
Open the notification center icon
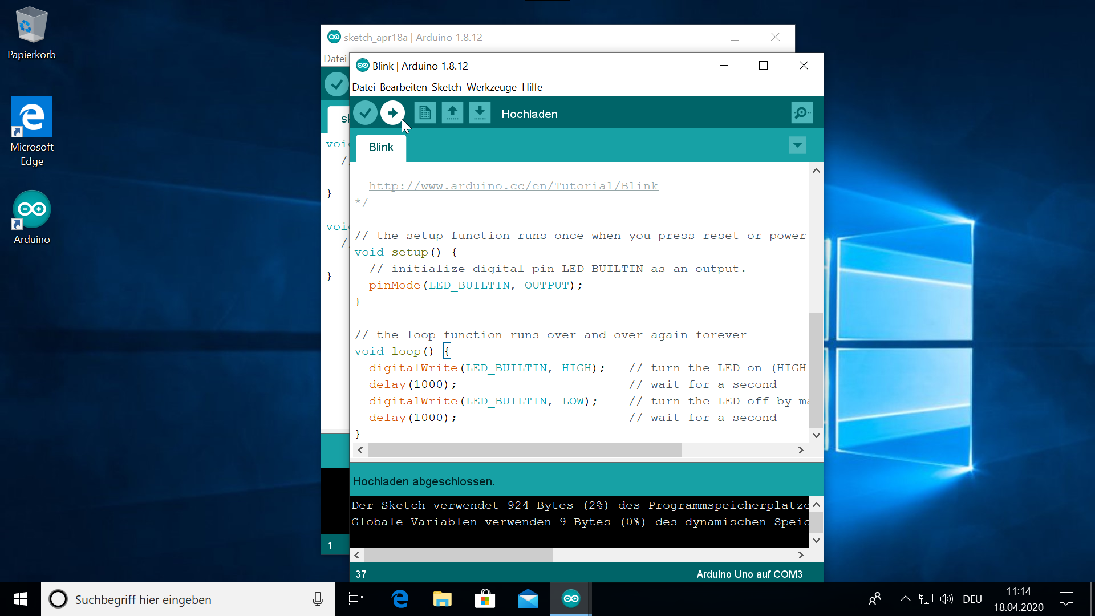pyautogui.click(x=1066, y=599)
